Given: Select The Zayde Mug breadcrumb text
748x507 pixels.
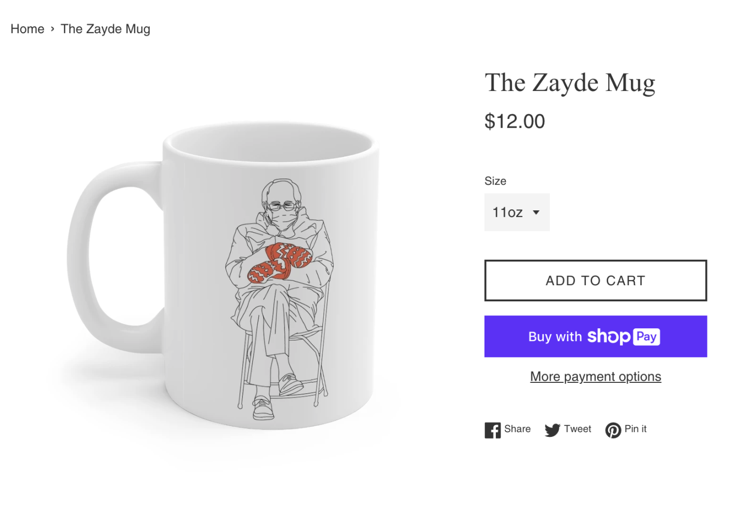Looking at the screenshot, I should [106, 29].
